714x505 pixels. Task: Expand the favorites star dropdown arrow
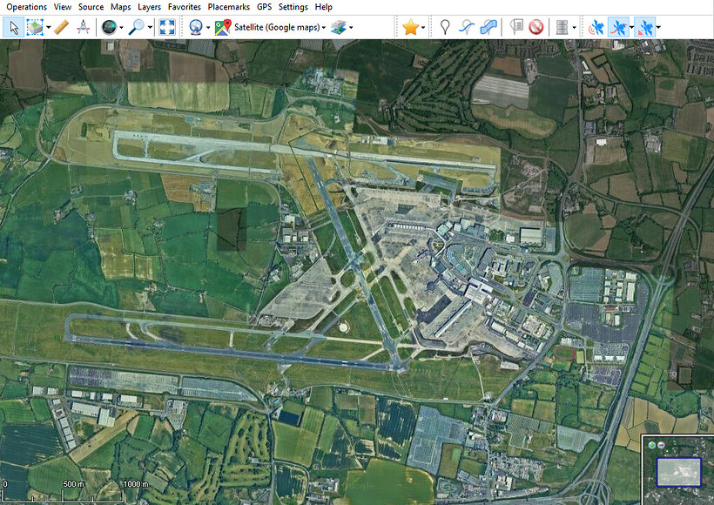[x=423, y=27]
